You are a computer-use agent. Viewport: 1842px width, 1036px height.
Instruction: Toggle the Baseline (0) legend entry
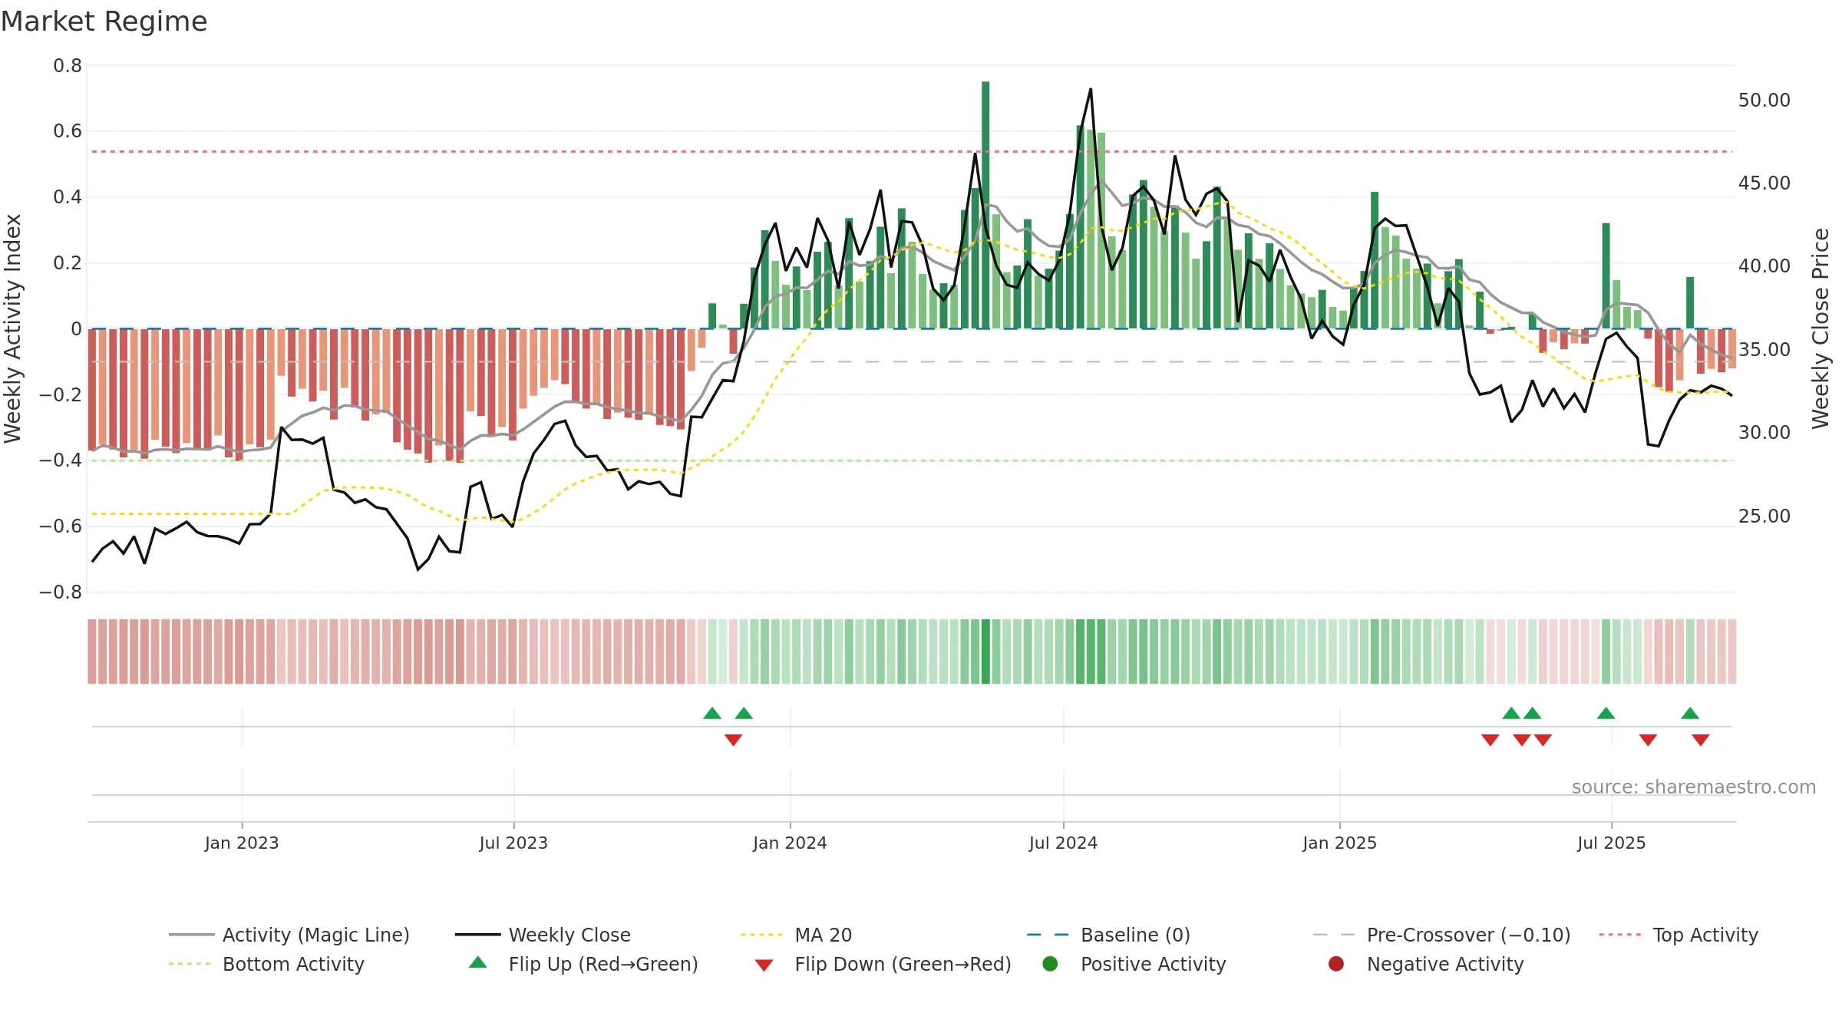[x=1108, y=935]
